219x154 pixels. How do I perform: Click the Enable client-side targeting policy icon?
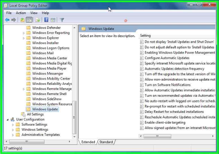point(142,122)
